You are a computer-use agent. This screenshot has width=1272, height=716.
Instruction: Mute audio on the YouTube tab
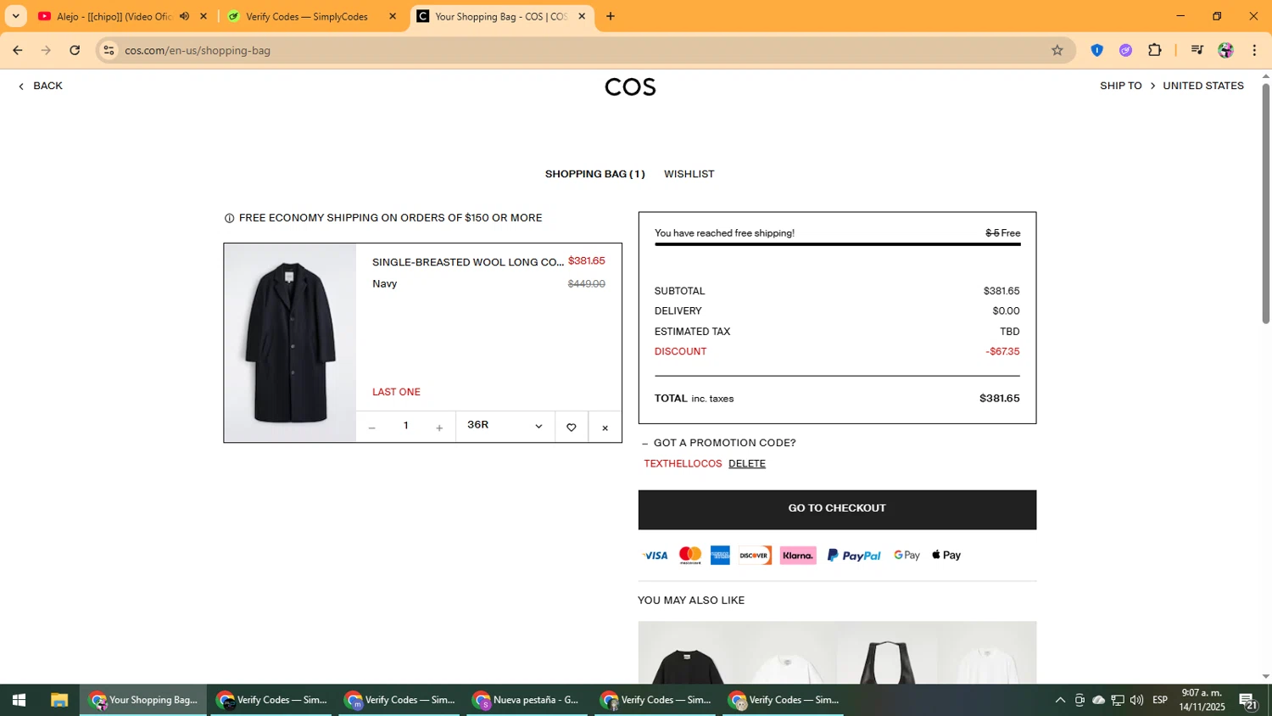[184, 16]
